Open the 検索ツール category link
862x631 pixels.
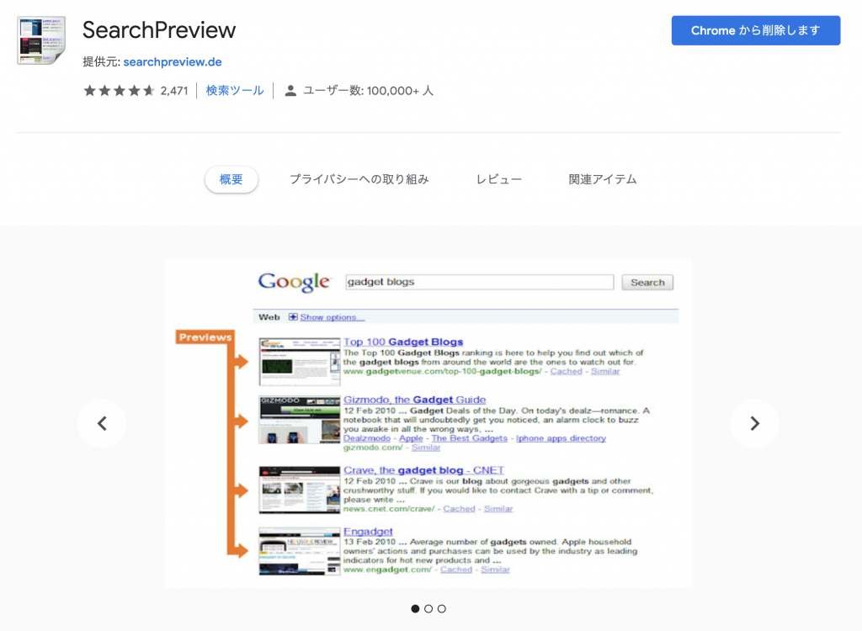[235, 91]
